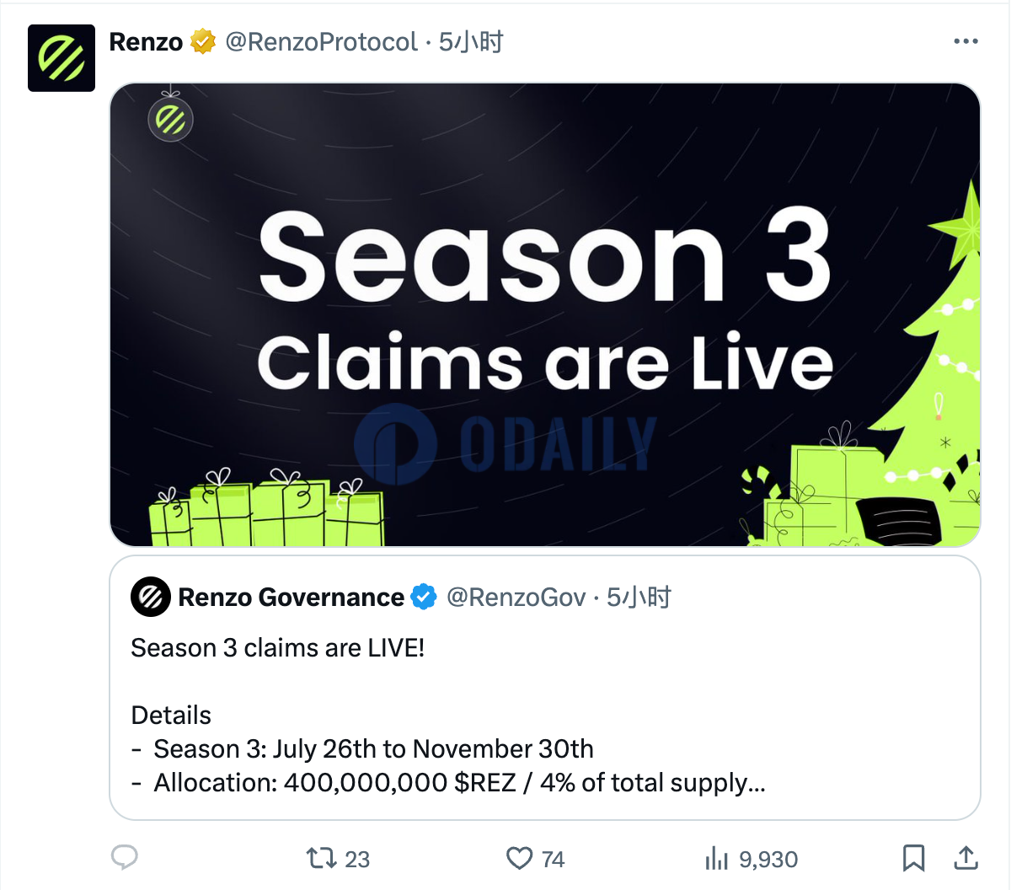Screen dimensions: 1011x890
Task: Open the Season 3 Claims banner image
Action: [545, 314]
